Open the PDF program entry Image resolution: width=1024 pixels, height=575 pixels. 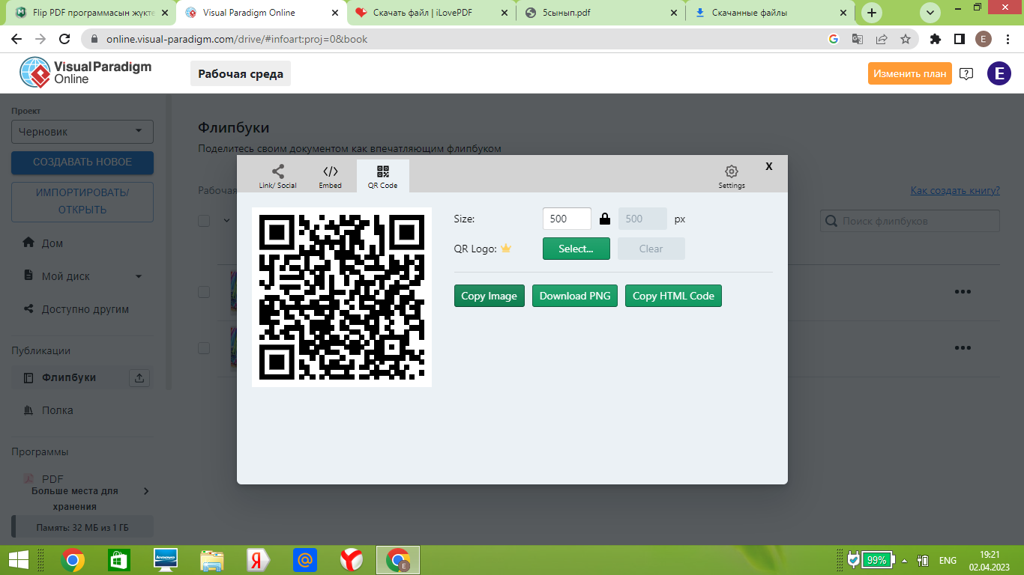[52, 479]
